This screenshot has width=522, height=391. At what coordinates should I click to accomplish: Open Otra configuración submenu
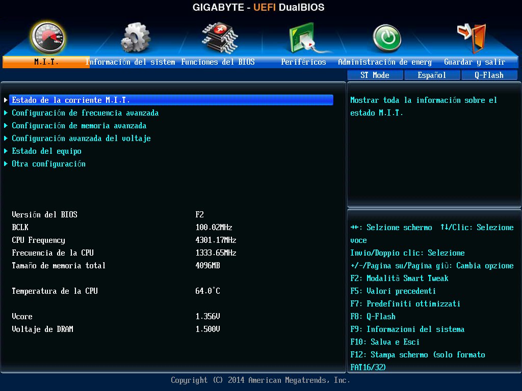coord(48,164)
